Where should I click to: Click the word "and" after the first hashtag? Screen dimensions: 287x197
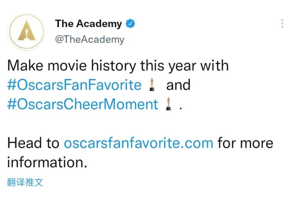coord(178,85)
